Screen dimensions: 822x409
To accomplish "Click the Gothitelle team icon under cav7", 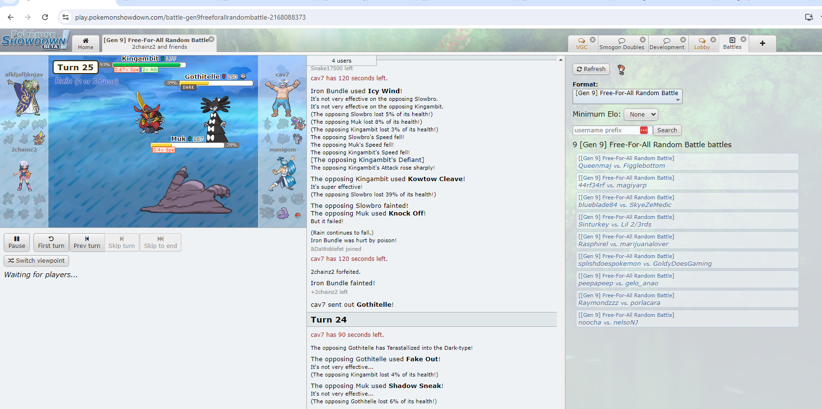I will click(298, 139).
